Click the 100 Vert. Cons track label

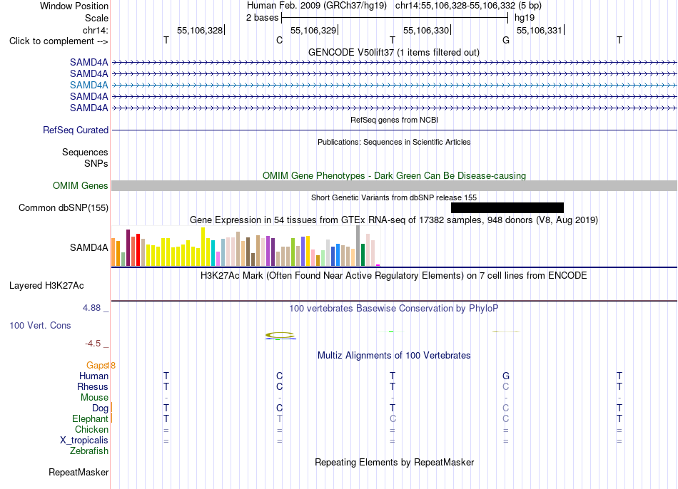40,325
